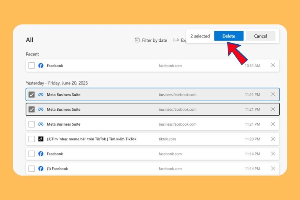Click the tiktok.com domain text
This screenshot has height=200, width=300.
[167, 139]
